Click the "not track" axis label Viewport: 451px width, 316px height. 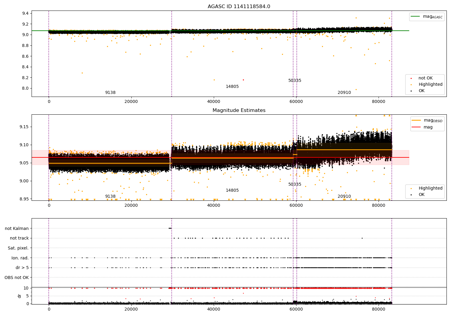[x=19, y=238]
